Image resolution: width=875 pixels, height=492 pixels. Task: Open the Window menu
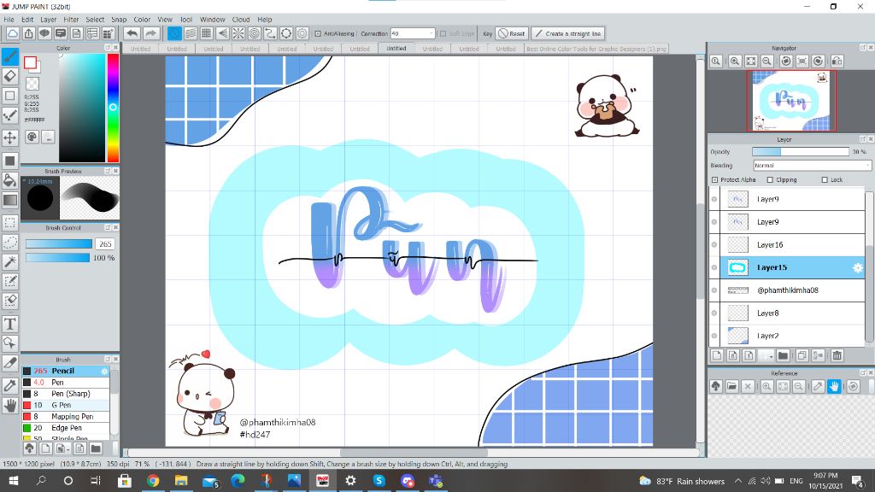tap(212, 19)
